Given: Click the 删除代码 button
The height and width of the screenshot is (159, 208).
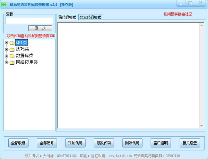Looking at the screenshot, I should tap(132, 143).
